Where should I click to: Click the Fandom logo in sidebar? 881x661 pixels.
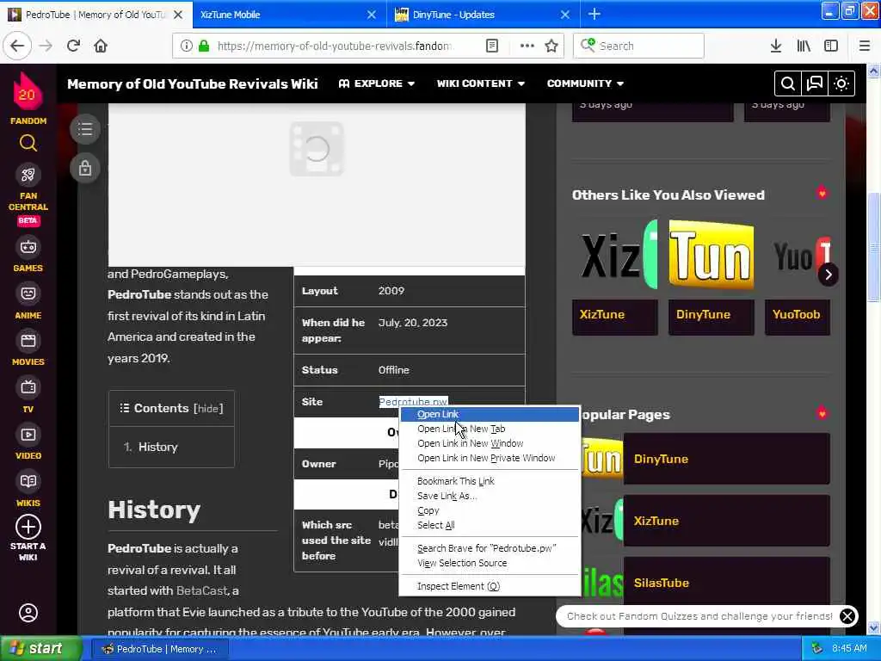click(x=28, y=98)
